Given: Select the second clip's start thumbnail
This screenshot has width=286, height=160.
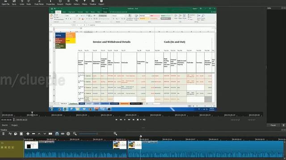Looking at the screenshot, I should pyautogui.click(x=135, y=145).
